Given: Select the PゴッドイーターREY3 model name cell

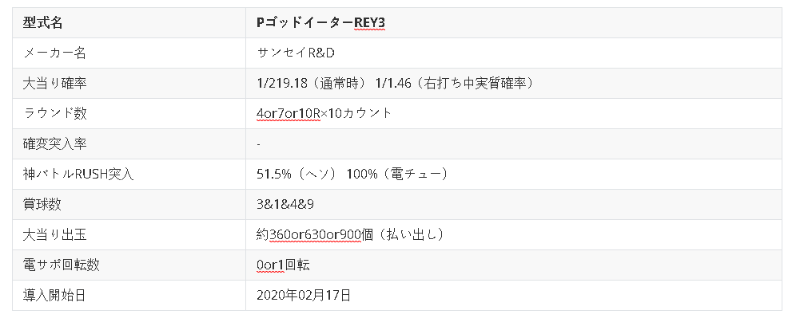Looking at the screenshot, I should 513,23.
